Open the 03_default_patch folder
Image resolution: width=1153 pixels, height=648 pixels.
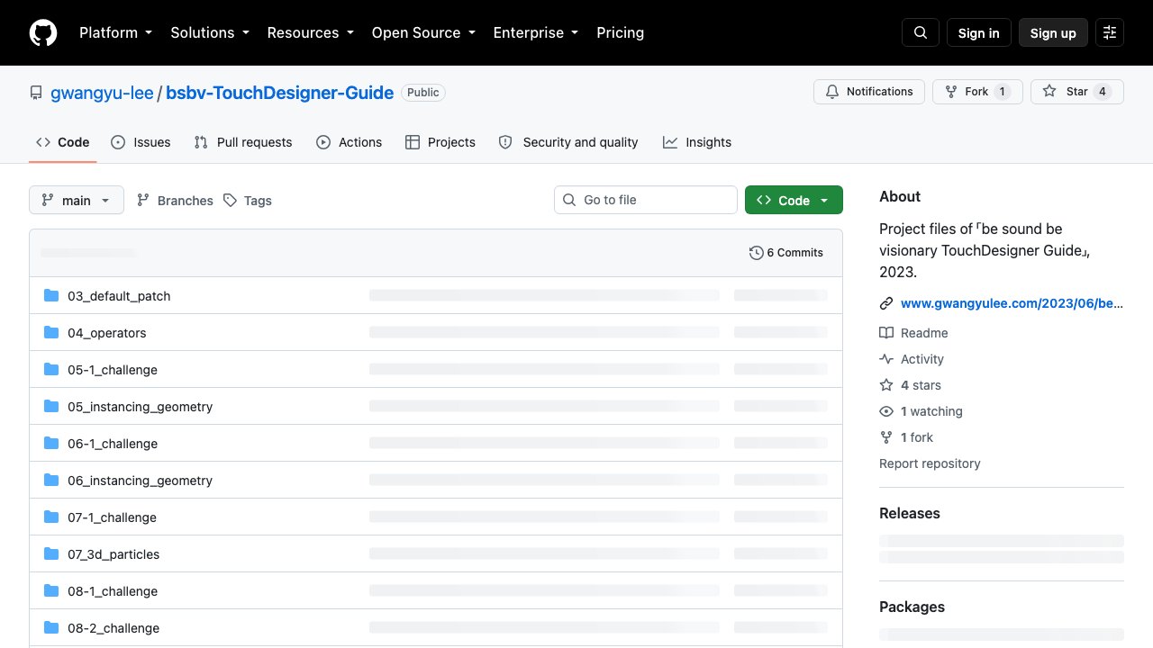[x=119, y=296]
